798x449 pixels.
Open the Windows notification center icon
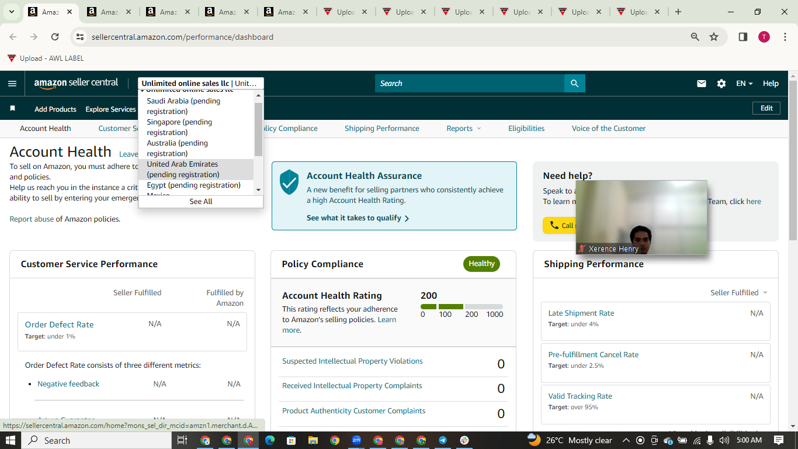coord(779,440)
